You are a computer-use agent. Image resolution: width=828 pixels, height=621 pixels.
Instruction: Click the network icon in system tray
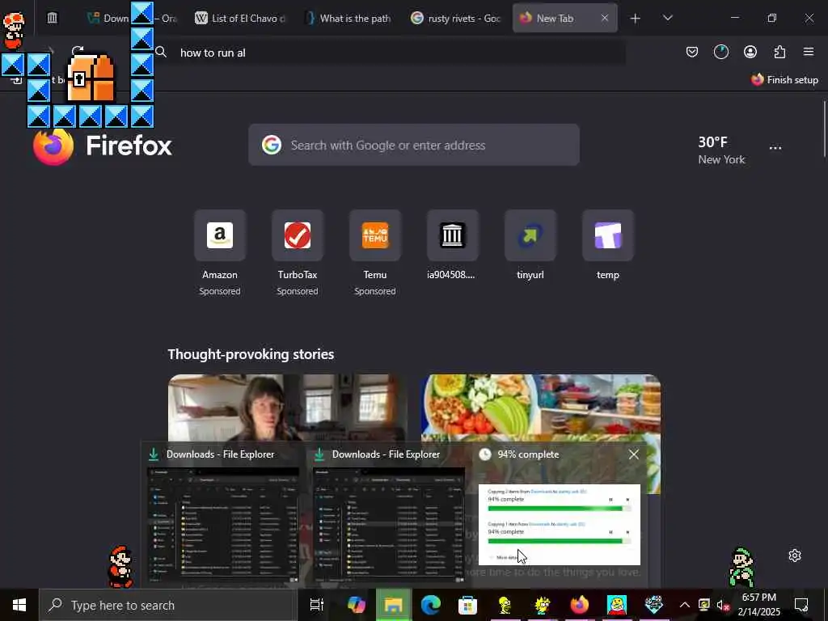703,605
